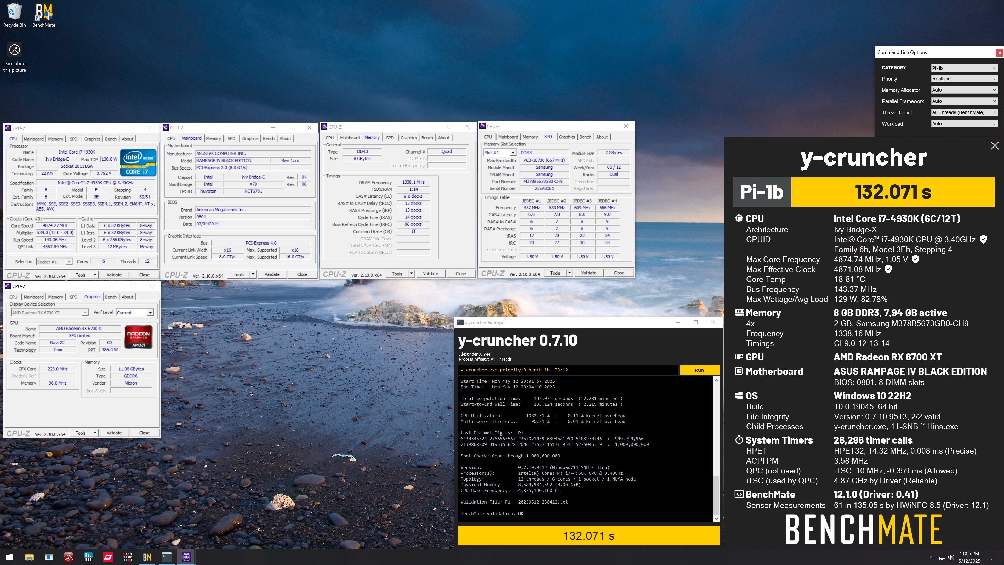Image resolution: width=1004 pixels, height=565 pixels.
Task: Open the BenchMate desktop shortcut
Action: (x=44, y=15)
